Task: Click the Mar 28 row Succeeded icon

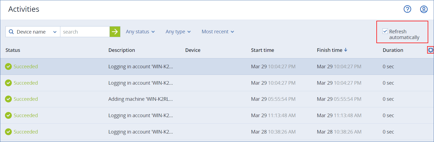Action: (x=9, y=132)
